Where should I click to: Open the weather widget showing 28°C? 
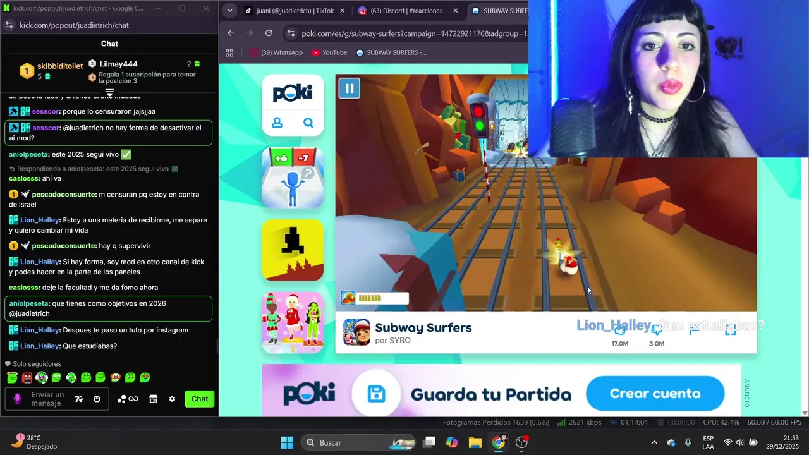[x=35, y=442]
